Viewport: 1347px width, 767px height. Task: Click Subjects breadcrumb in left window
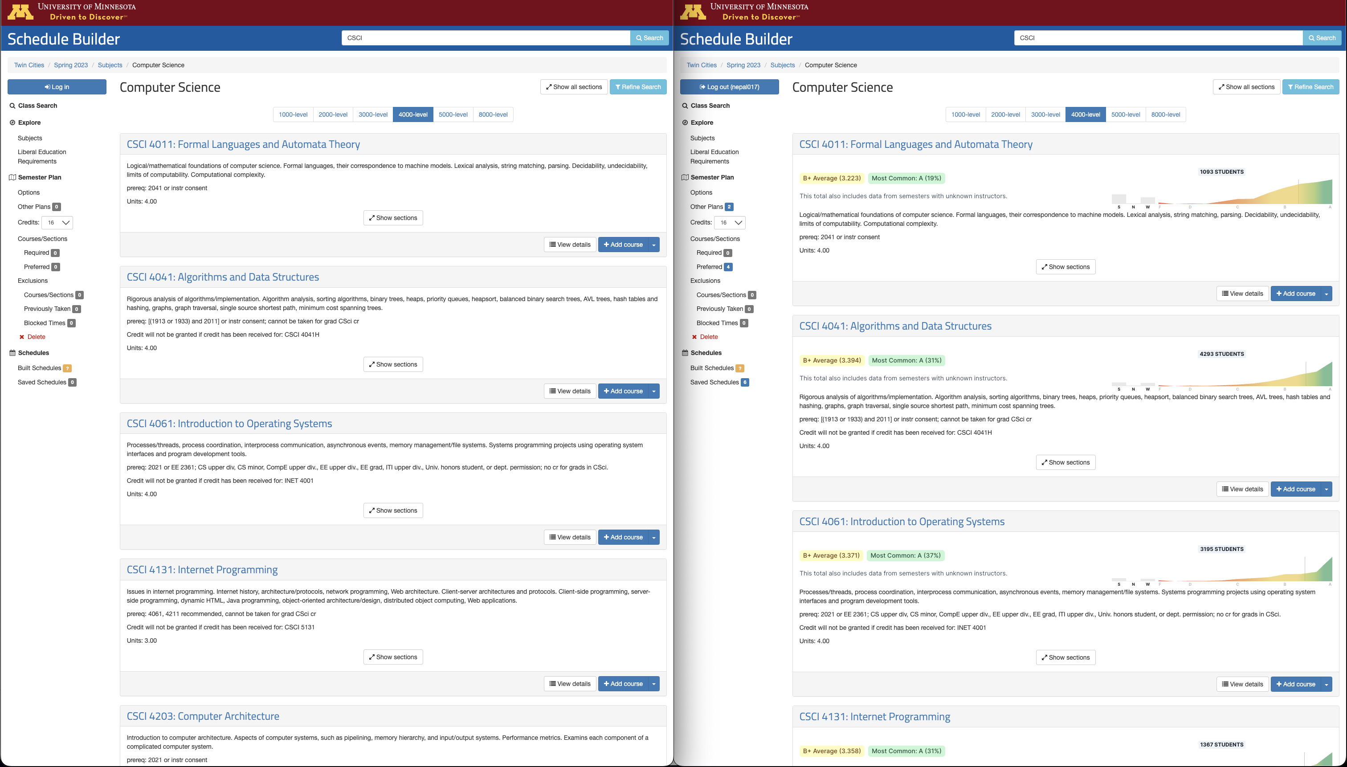[110, 65]
